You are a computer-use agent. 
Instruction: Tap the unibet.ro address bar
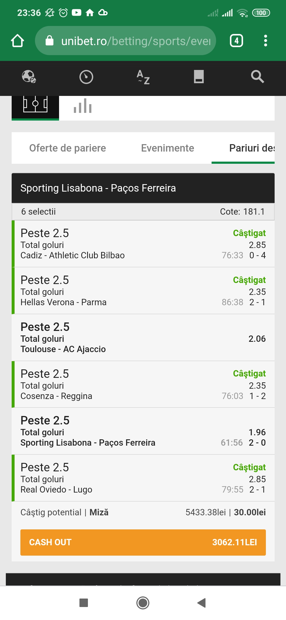click(126, 41)
